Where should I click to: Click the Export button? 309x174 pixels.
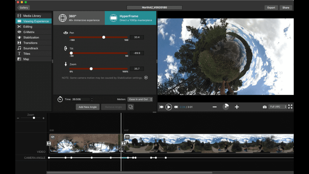click(271, 7)
